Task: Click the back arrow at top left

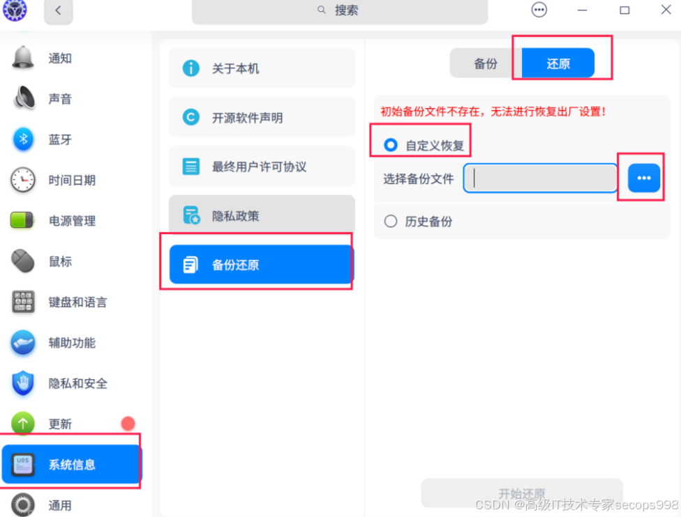Action: [58, 11]
